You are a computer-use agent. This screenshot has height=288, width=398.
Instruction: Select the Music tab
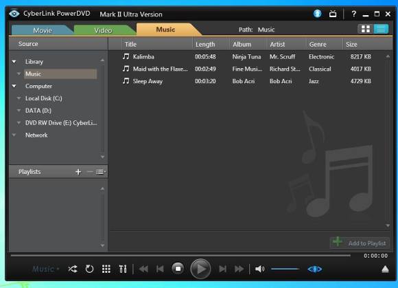(x=165, y=30)
